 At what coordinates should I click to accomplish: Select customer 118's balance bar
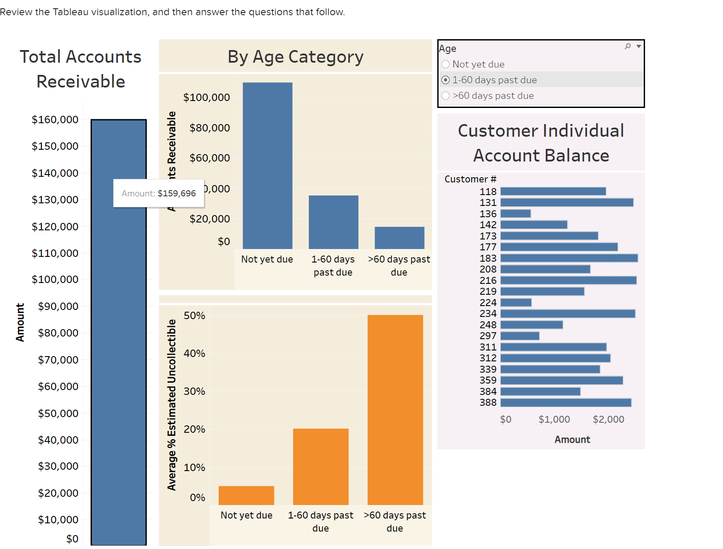pyautogui.click(x=553, y=191)
